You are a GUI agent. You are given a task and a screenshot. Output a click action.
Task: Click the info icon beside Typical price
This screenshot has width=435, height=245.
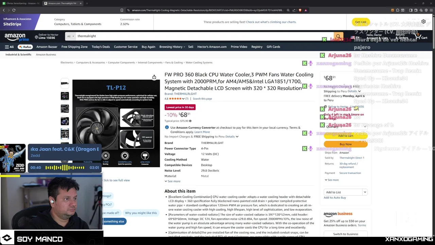pyautogui.click(x=190, y=121)
